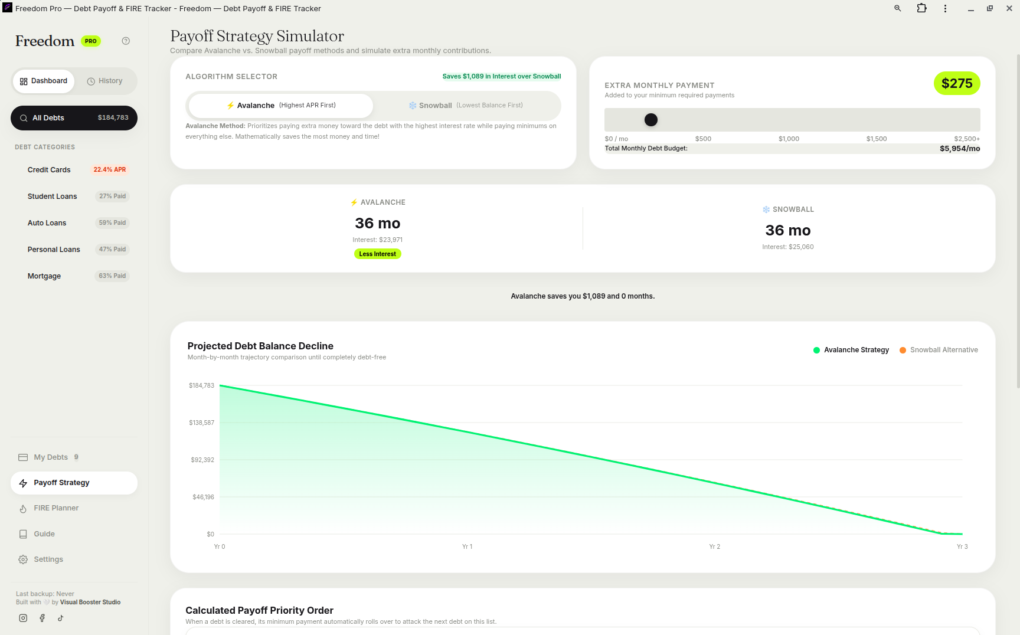Screen dimensions: 1020x635
Task: Click the "Interest: $25,060" text
Action: tap(788, 247)
